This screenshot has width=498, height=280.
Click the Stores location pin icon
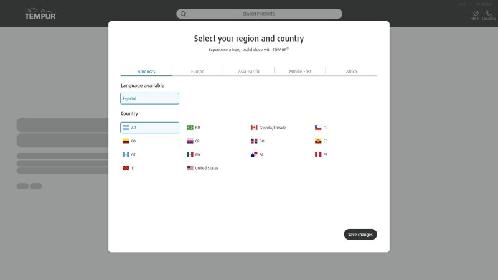click(x=476, y=13)
